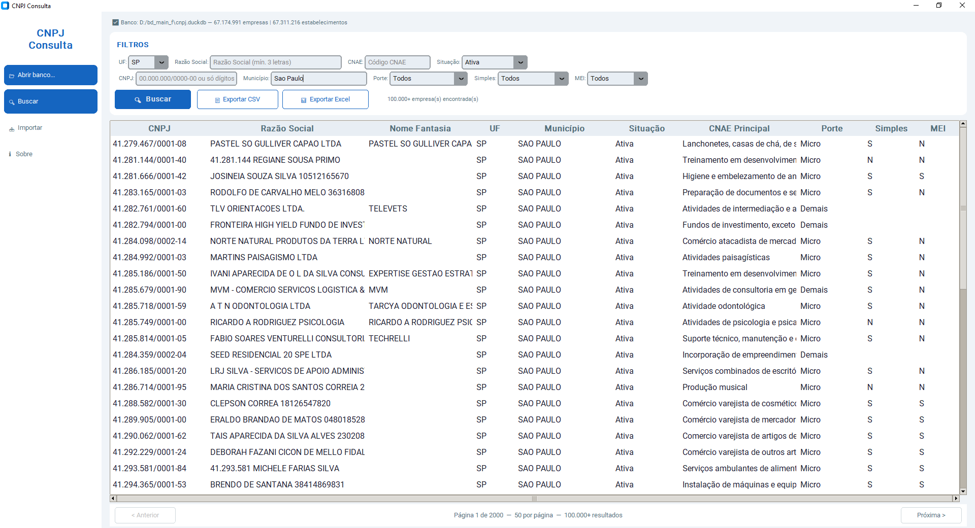Screen dimensions: 975x528
Task: Click TLV ORIENTACOES LTDA. row
Action: [x=535, y=209]
